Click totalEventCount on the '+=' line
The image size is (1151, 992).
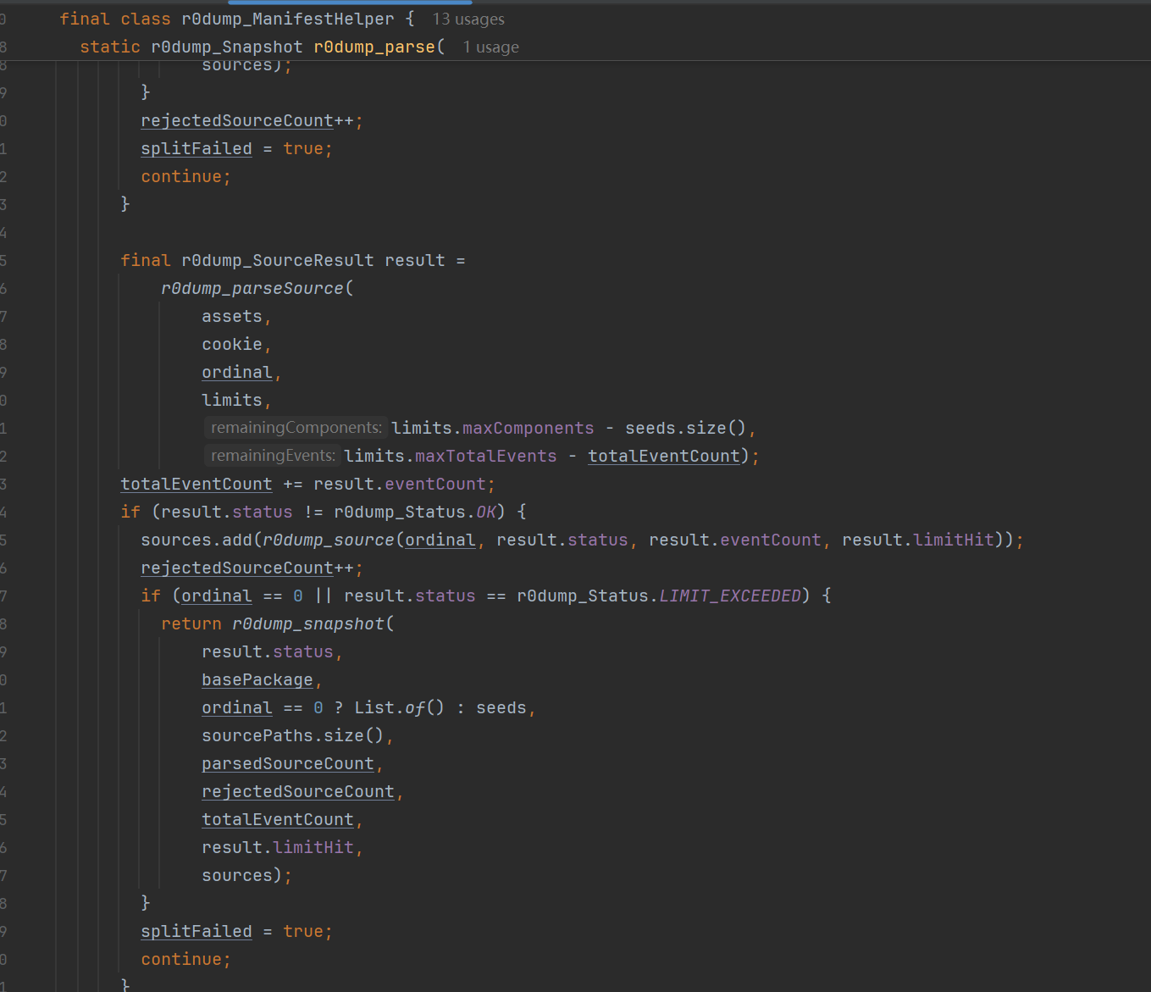[196, 484]
